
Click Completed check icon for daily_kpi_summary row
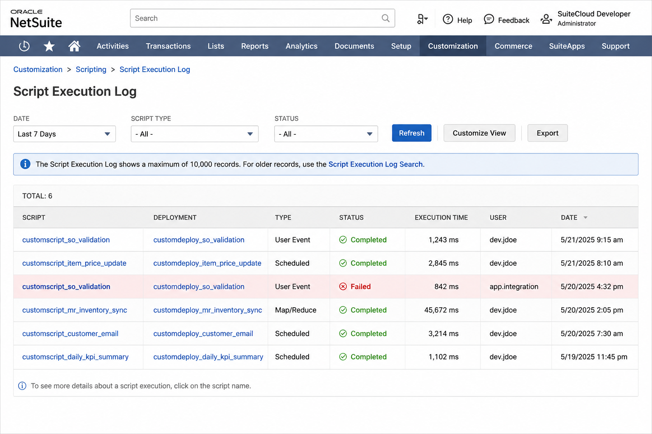coord(343,357)
